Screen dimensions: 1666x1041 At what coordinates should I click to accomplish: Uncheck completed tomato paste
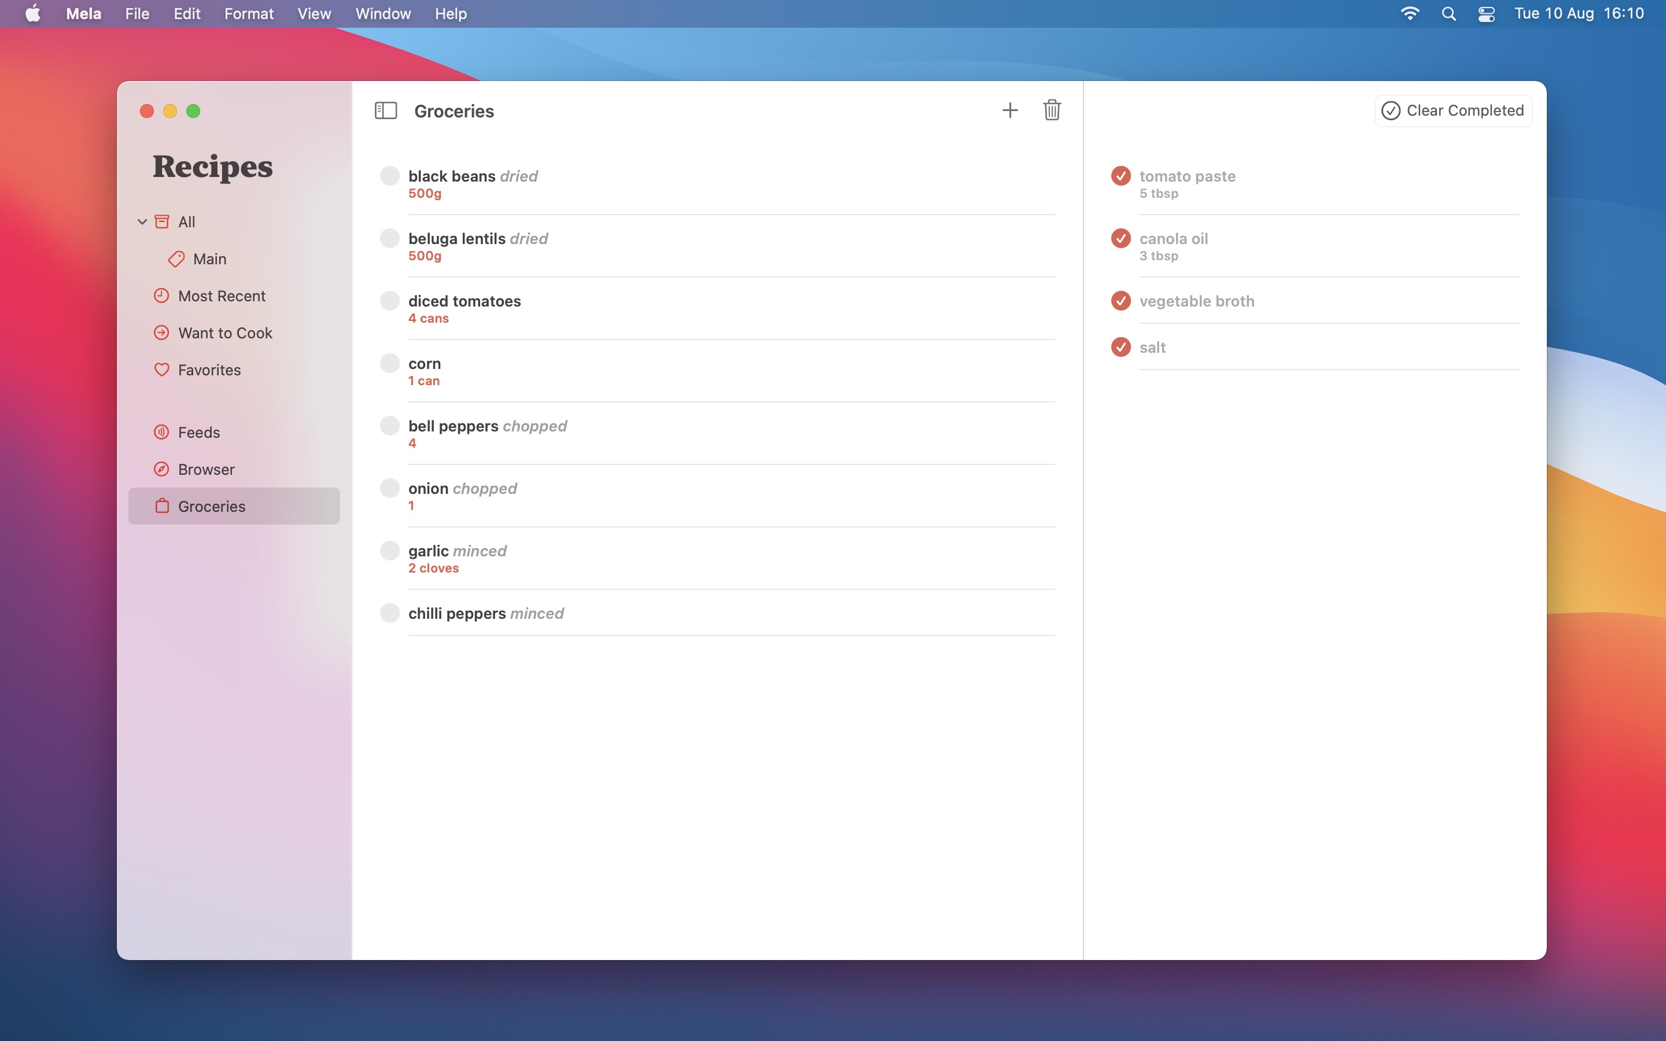click(1121, 176)
